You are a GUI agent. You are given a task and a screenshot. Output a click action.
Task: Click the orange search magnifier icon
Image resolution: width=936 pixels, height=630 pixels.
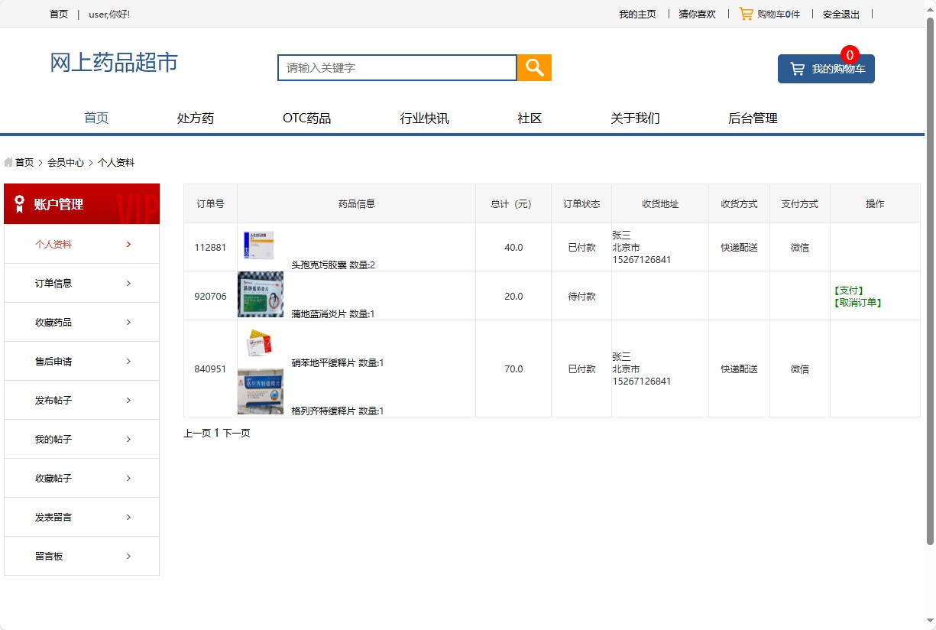(533, 67)
